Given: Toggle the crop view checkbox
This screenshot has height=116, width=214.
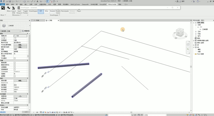Looking at the screenshot, I should tap(15, 63).
